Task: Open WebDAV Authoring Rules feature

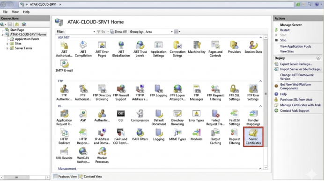Action: tap(83, 155)
